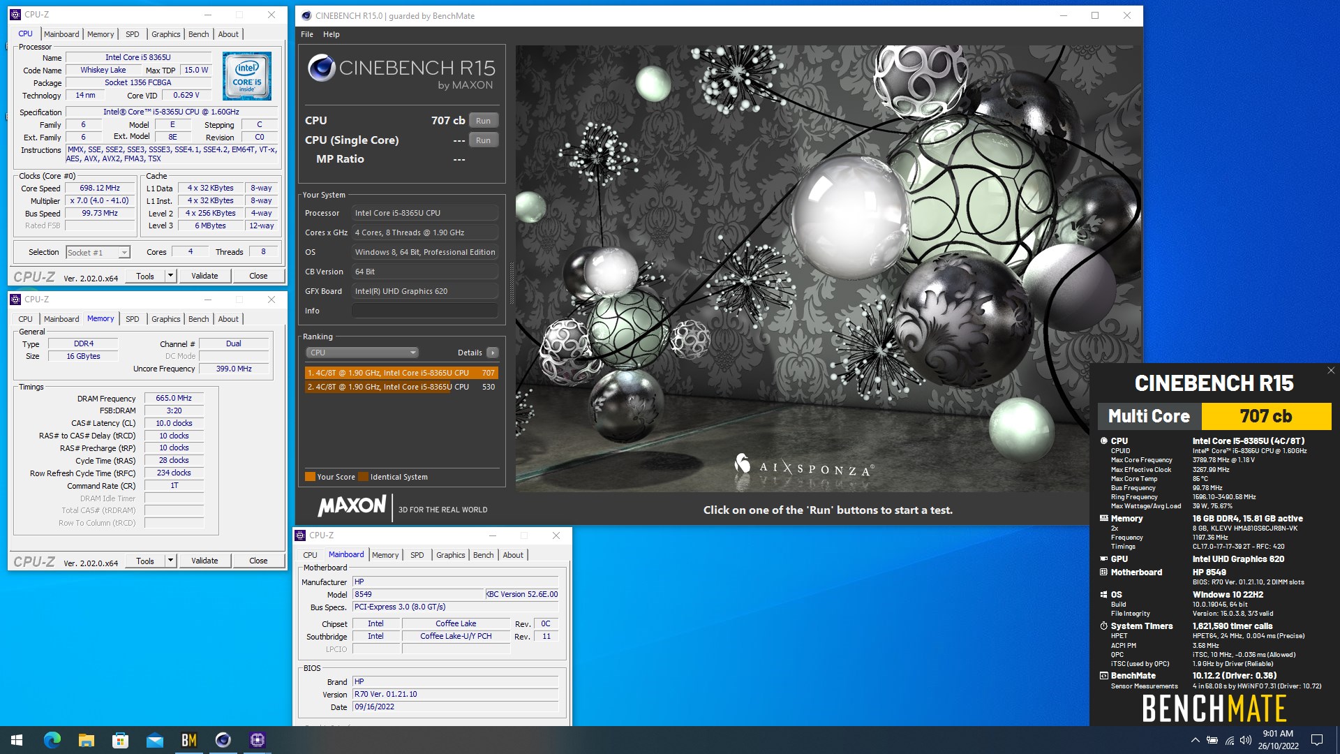The height and width of the screenshot is (754, 1340).
Task: Open ranking Details arrow button
Action: point(493,353)
